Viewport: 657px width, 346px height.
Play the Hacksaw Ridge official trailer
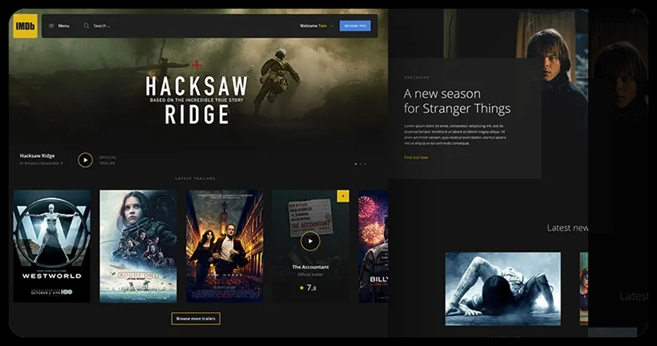pos(85,160)
